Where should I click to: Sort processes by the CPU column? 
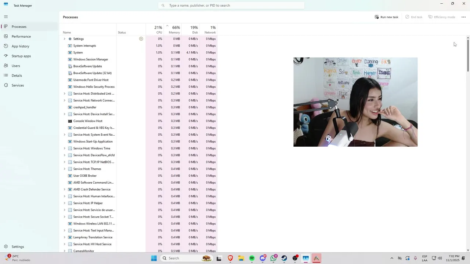pos(155,30)
